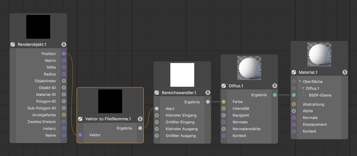Click the Material.1 node type icon
The image size is (357, 156).
pos(294,72)
